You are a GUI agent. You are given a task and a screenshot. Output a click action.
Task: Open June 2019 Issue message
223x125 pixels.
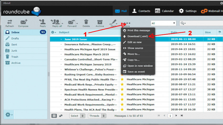[76, 39]
